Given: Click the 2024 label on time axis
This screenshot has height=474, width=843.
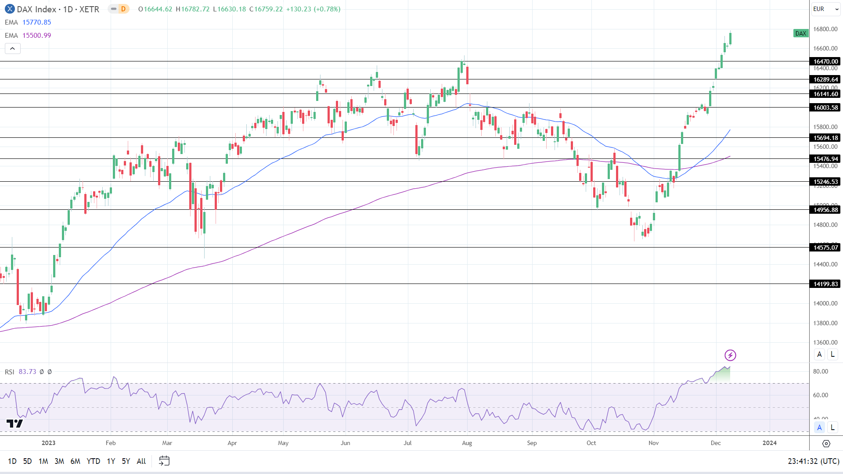Looking at the screenshot, I should (x=769, y=443).
